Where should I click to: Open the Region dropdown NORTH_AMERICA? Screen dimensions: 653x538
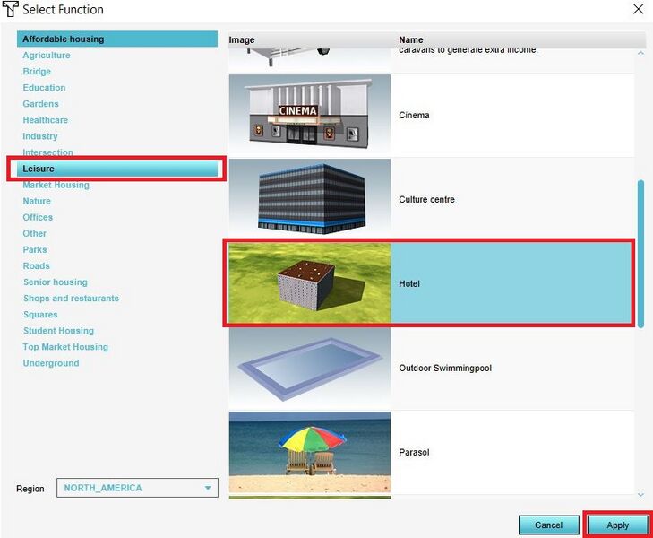click(137, 488)
